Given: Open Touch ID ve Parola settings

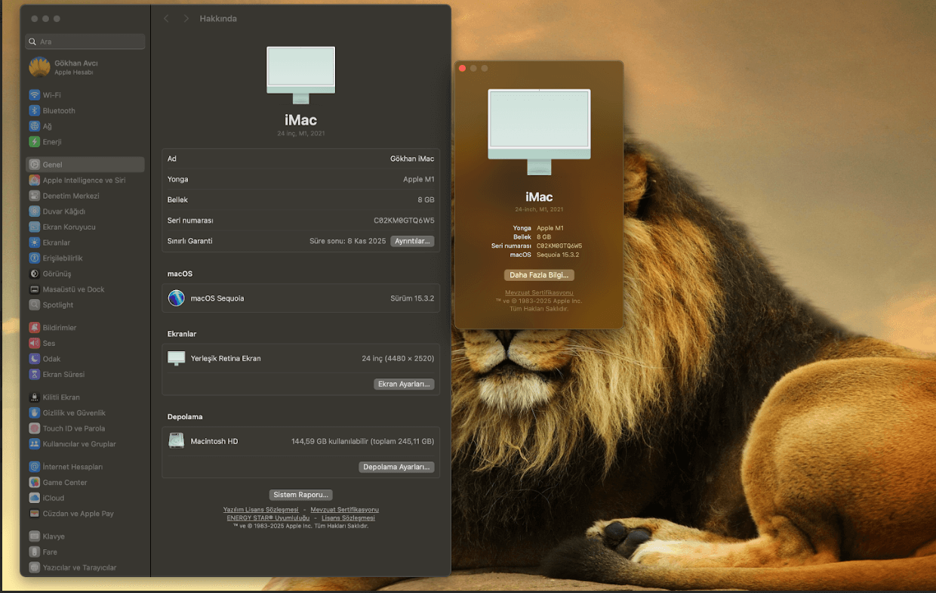Looking at the screenshot, I should point(85,428).
